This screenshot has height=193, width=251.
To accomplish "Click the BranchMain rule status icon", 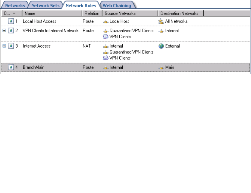I will (11, 67).
